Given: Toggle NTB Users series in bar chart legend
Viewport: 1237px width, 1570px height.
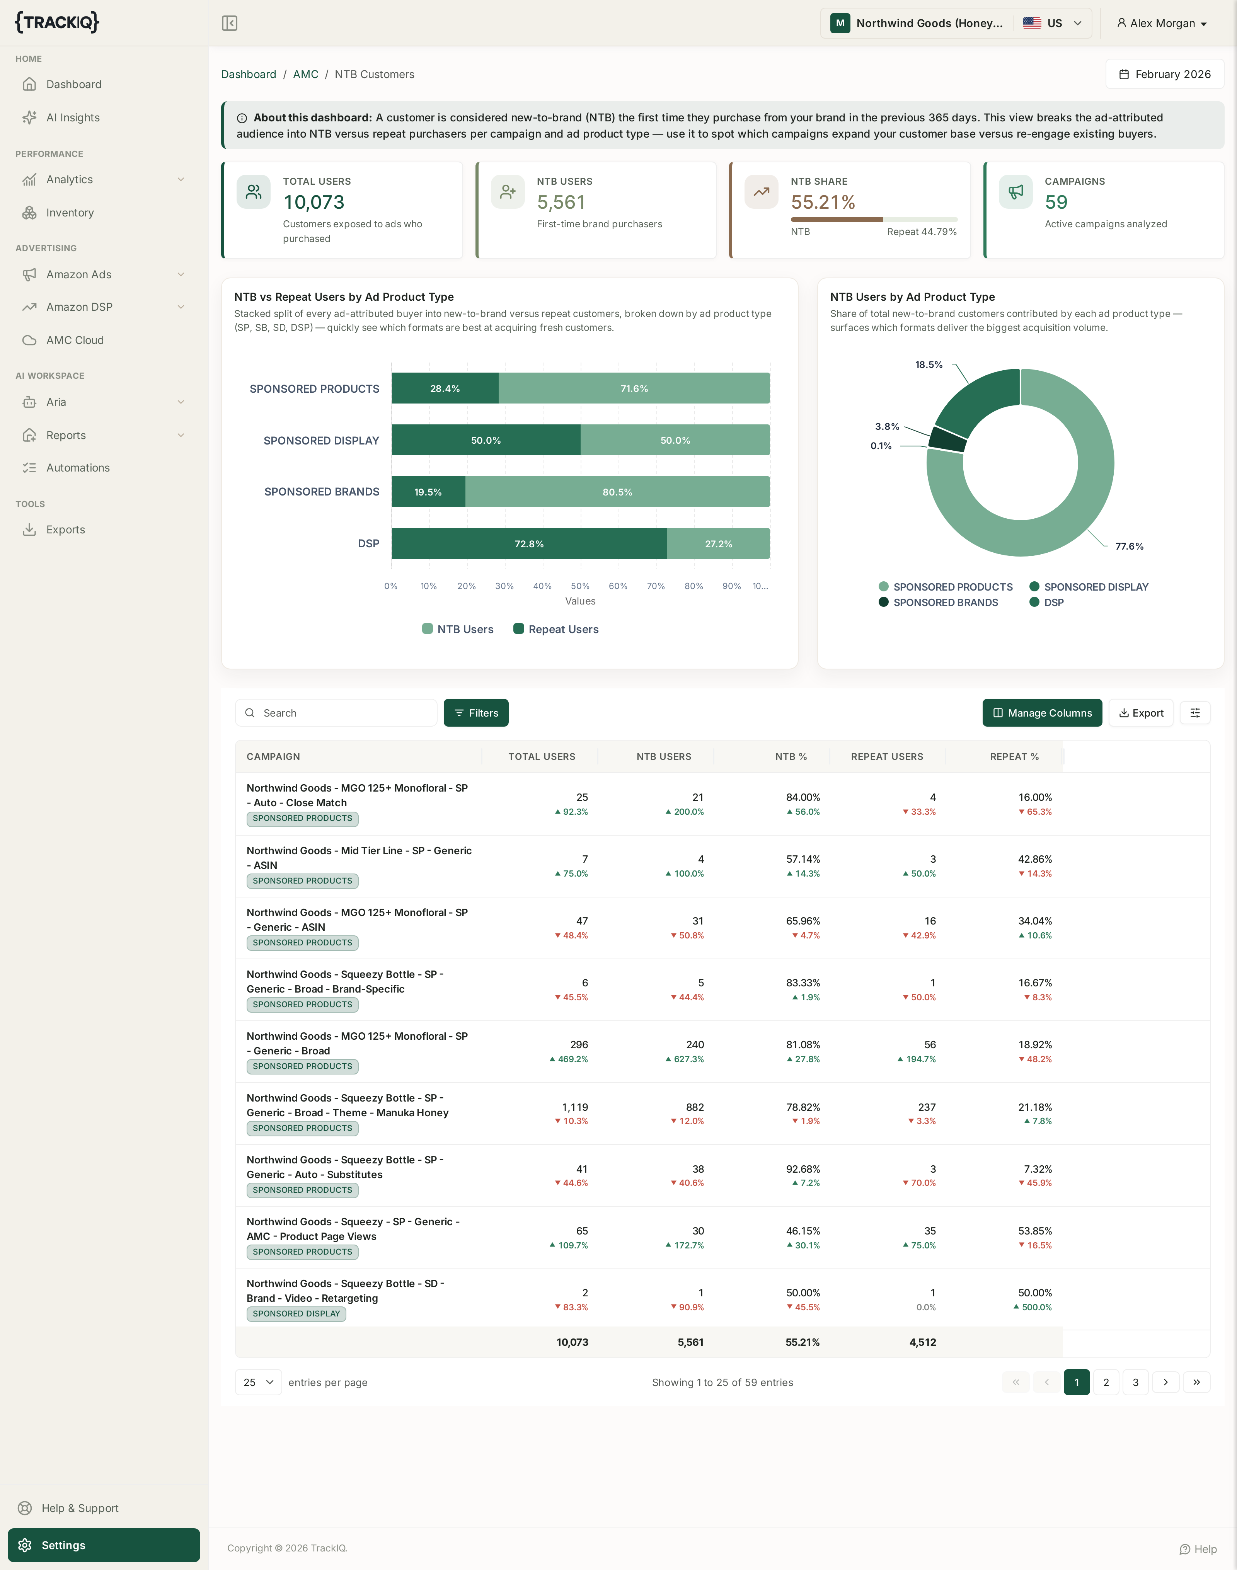Looking at the screenshot, I should (458, 628).
